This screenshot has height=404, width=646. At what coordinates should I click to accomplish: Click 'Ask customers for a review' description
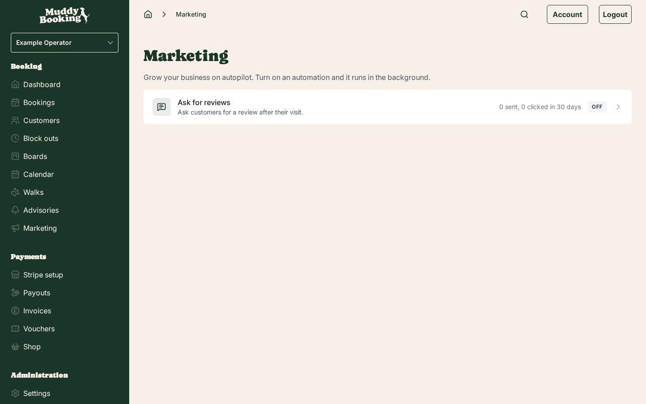[240, 112]
